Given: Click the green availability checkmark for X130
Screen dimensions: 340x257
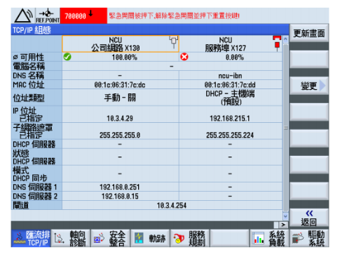Looking at the screenshot, I should 67,57.
